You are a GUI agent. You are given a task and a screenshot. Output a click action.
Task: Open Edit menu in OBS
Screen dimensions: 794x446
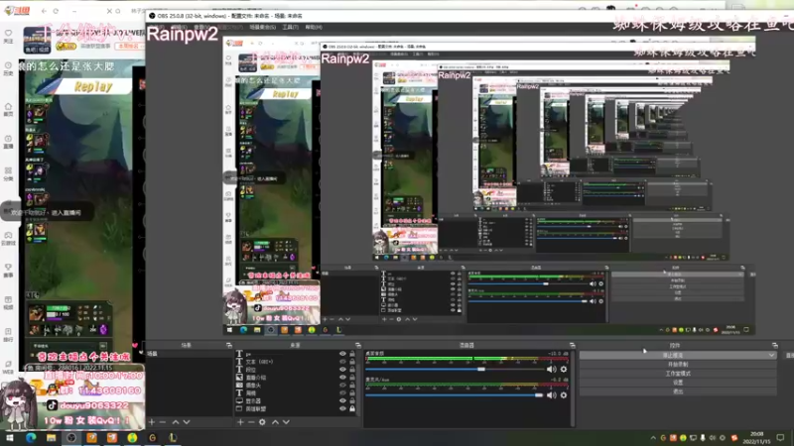click(x=179, y=28)
